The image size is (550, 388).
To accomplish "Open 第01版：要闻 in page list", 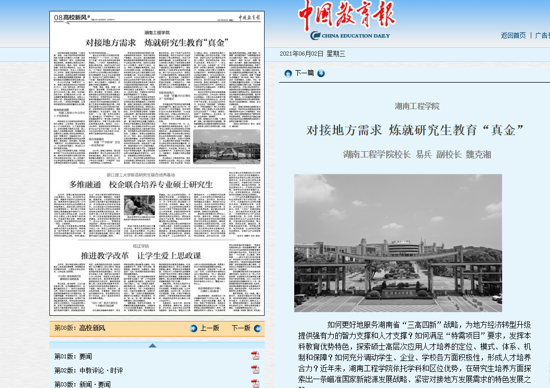I will coord(73,356).
